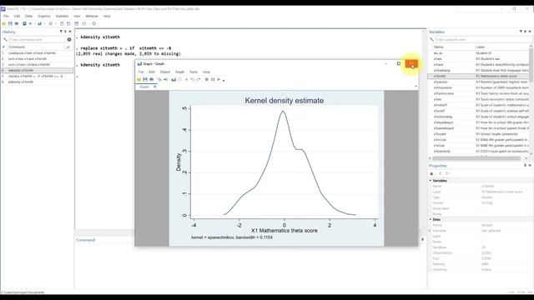The image size is (534, 300).
Task: Open the Data Editor (browse) icon
Action: (x=68, y=24)
